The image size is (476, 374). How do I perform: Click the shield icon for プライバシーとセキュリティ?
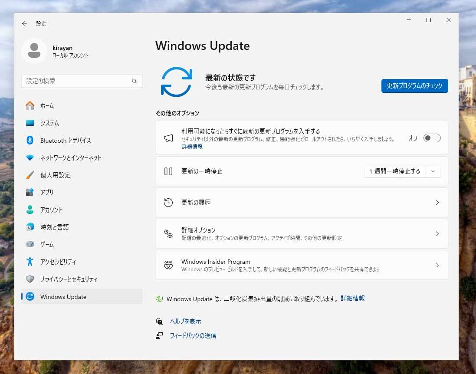[x=30, y=279]
